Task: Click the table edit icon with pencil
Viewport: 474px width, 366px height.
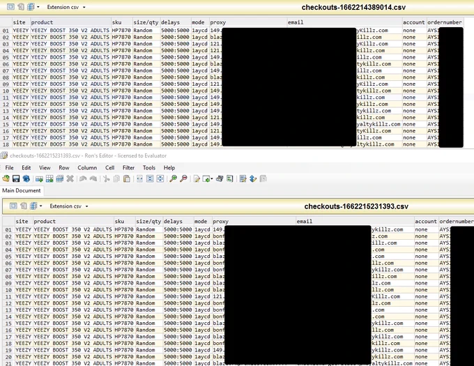Action: click(x=243, y=178)
